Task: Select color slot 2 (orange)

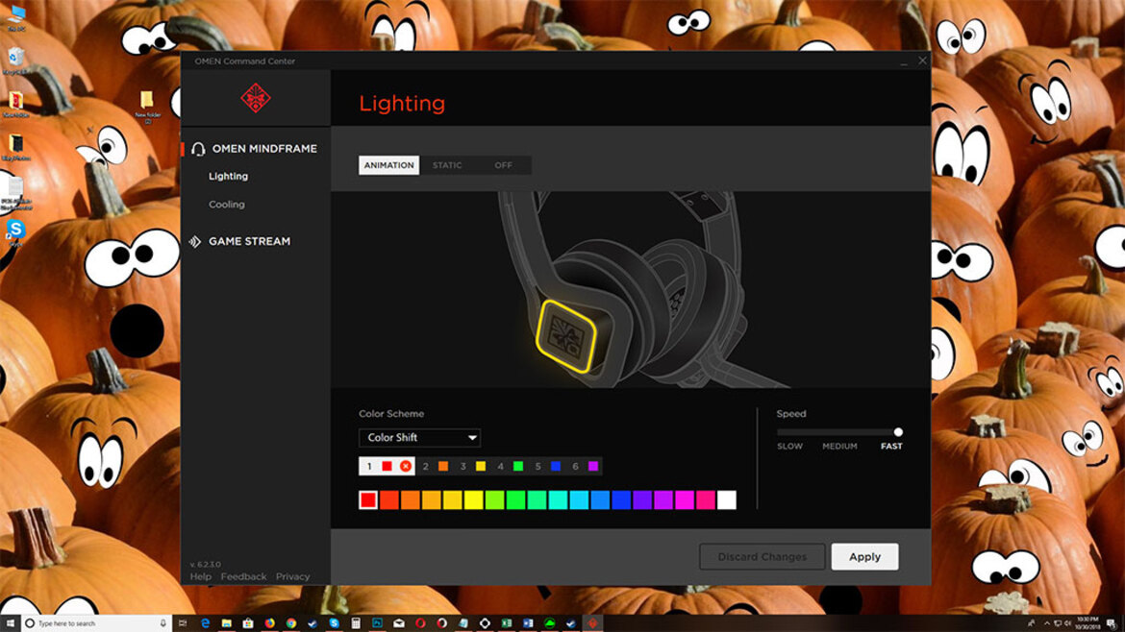Action: point(435,467)
